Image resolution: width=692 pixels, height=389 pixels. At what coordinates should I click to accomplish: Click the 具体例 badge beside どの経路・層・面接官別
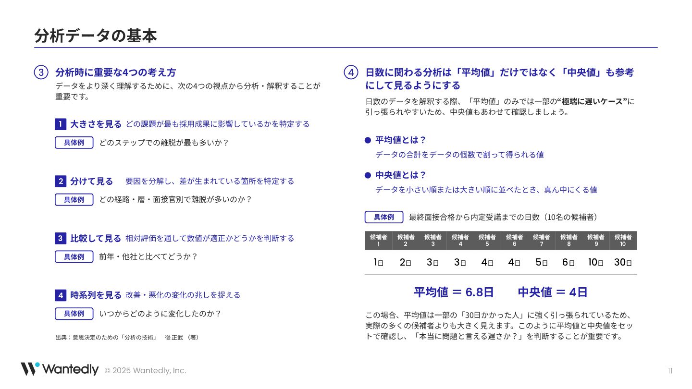[74, 200]
